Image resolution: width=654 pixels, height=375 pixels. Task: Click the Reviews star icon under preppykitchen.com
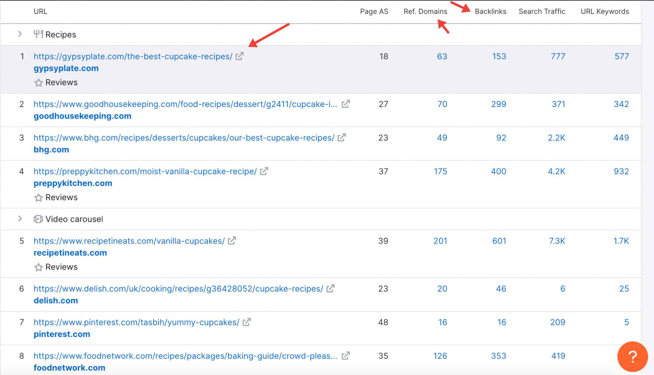[38, 198]
